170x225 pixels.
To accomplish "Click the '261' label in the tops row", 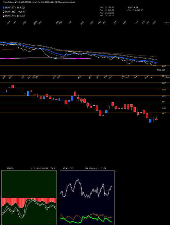I will click(x=15, y=23).
